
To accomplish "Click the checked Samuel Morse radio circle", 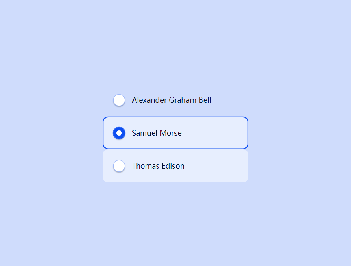I will 119,133.
